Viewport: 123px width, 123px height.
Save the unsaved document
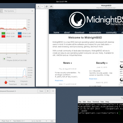pos(41,91)
